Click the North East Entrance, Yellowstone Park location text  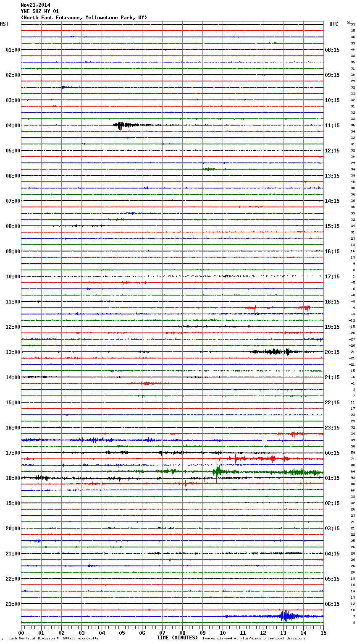[84, 18]
